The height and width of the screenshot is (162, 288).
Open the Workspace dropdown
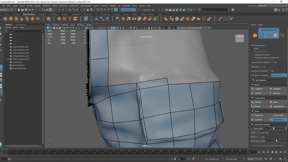(273, 6)
